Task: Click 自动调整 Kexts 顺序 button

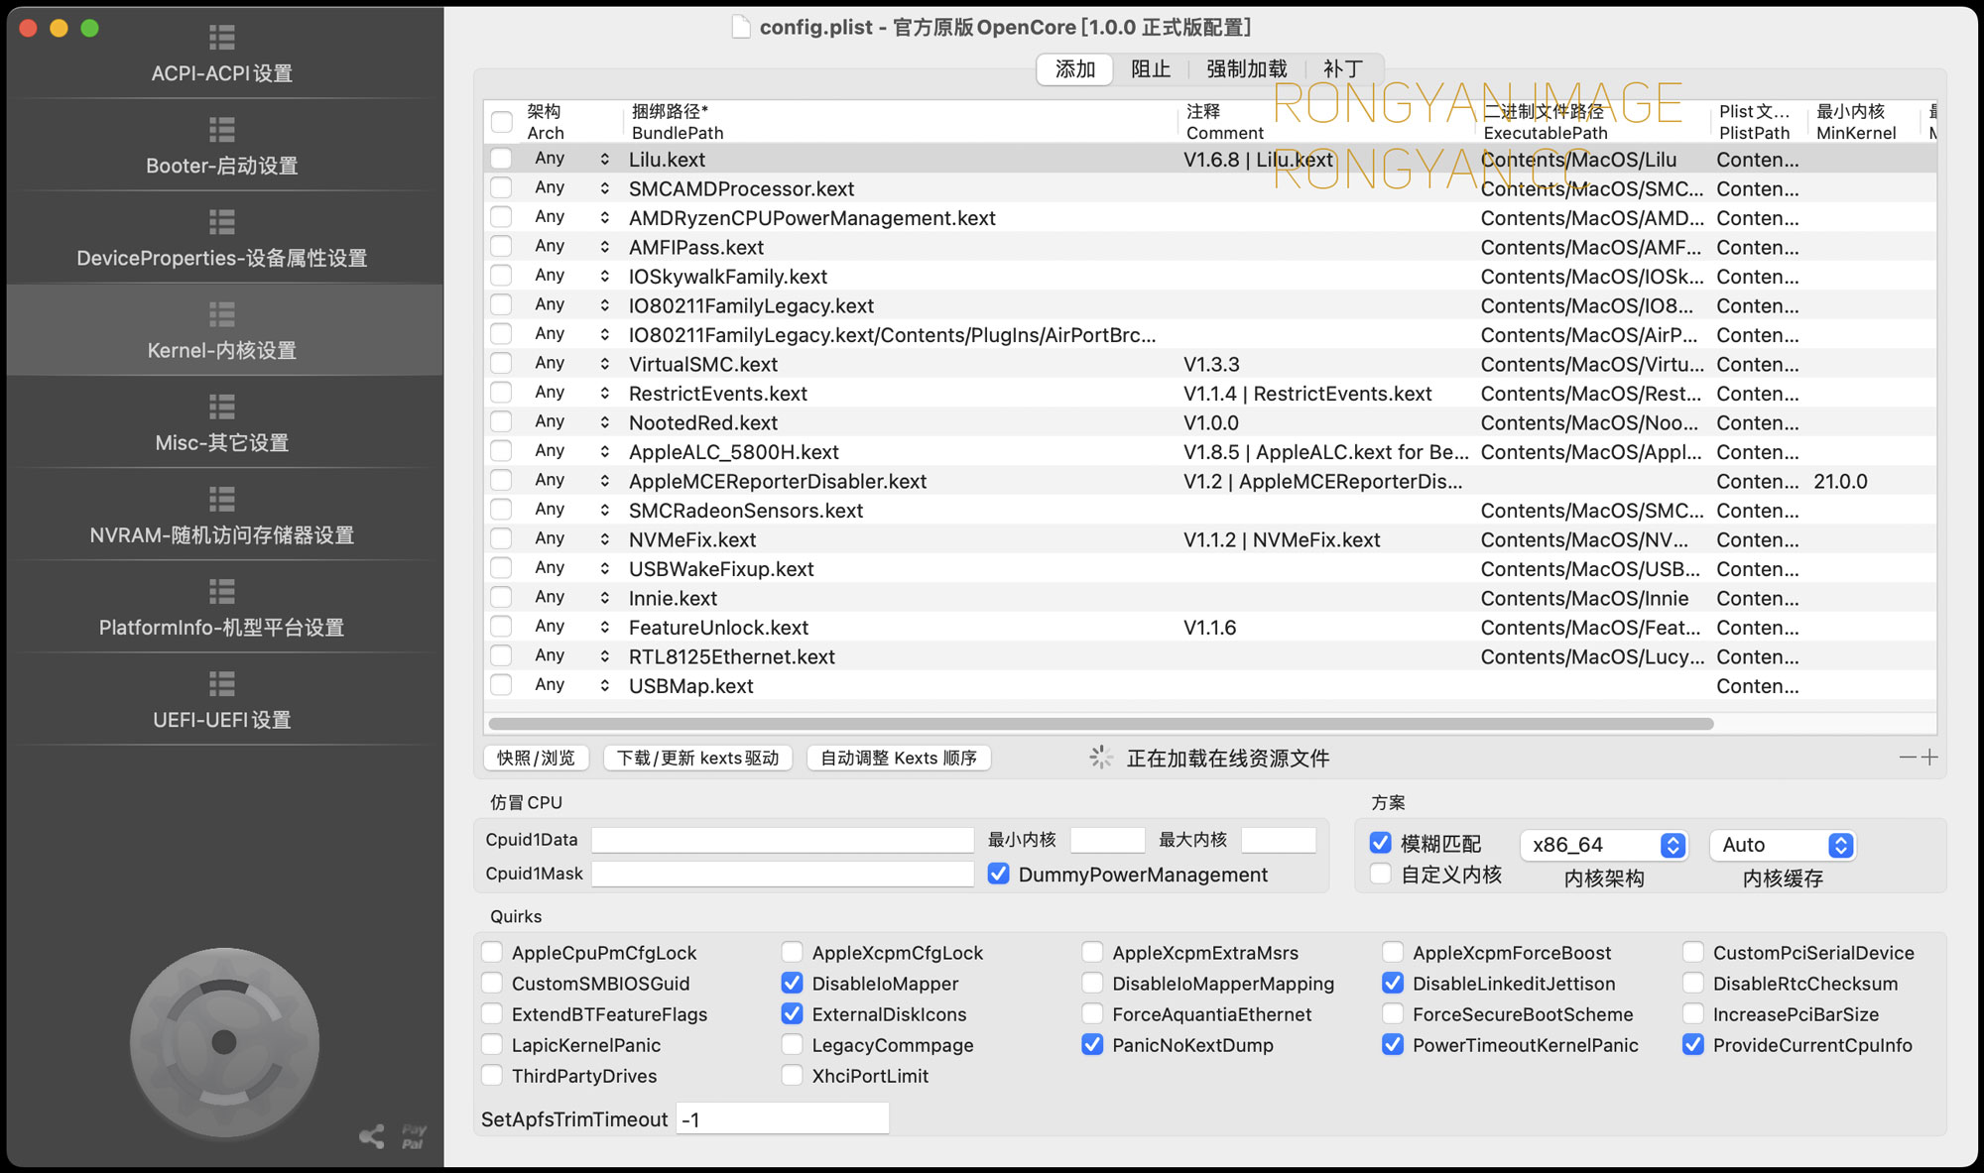Action: point(899,758)
